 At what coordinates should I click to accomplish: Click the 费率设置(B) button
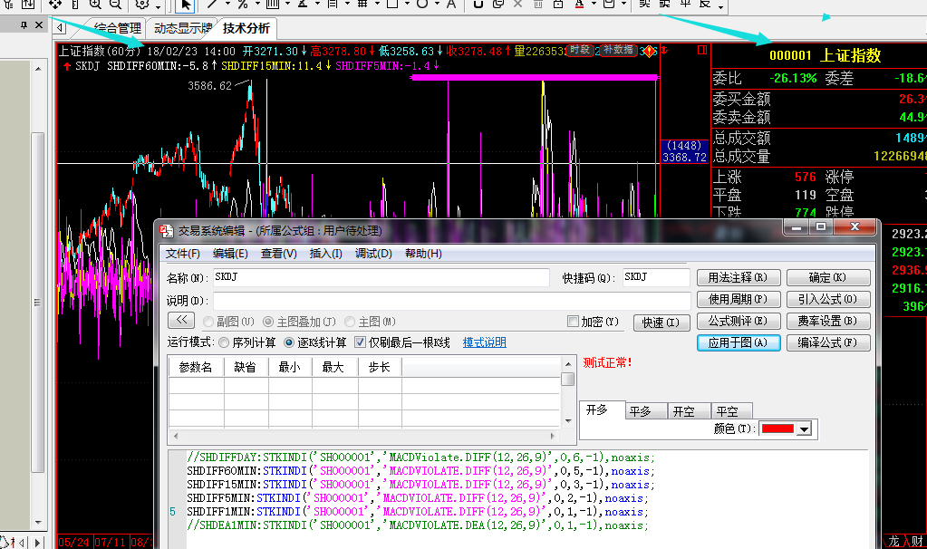(827, 321)
